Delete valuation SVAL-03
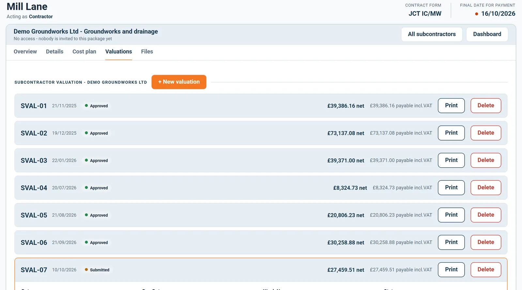Image resolution: width=522 pixels, height=290 pixels. coord(486,160)
